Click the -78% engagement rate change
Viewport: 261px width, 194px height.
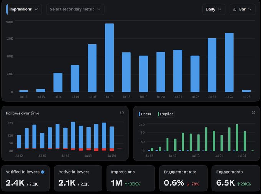click(193, 184)
